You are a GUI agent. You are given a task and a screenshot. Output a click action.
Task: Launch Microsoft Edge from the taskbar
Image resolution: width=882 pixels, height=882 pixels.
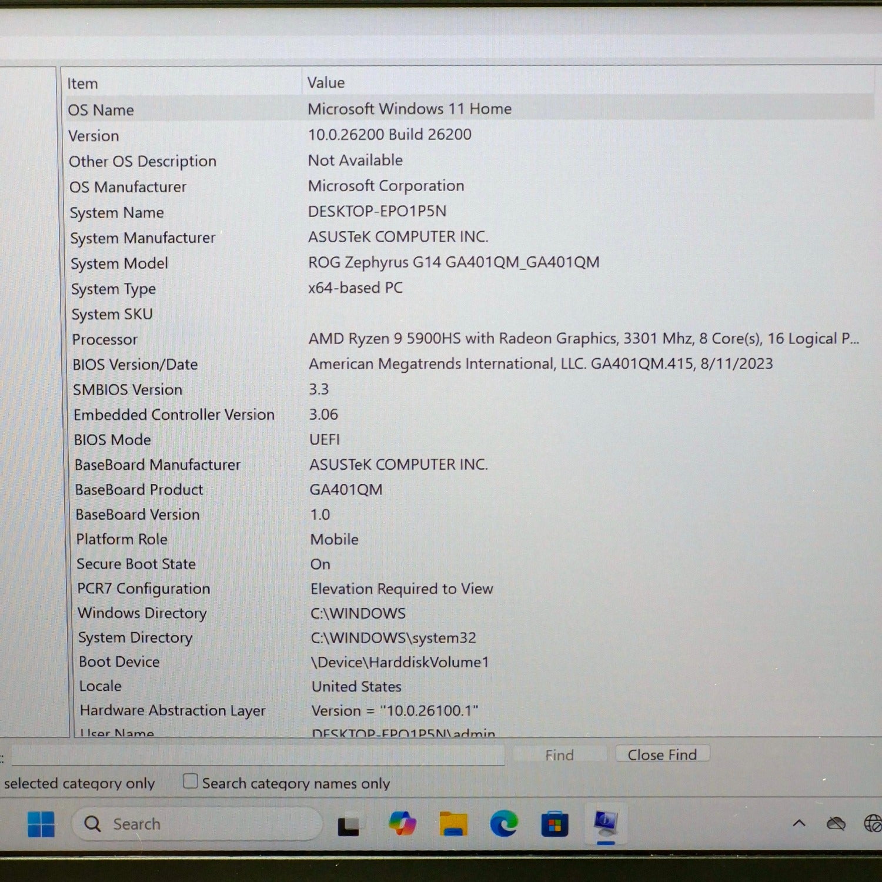[504, 824]
